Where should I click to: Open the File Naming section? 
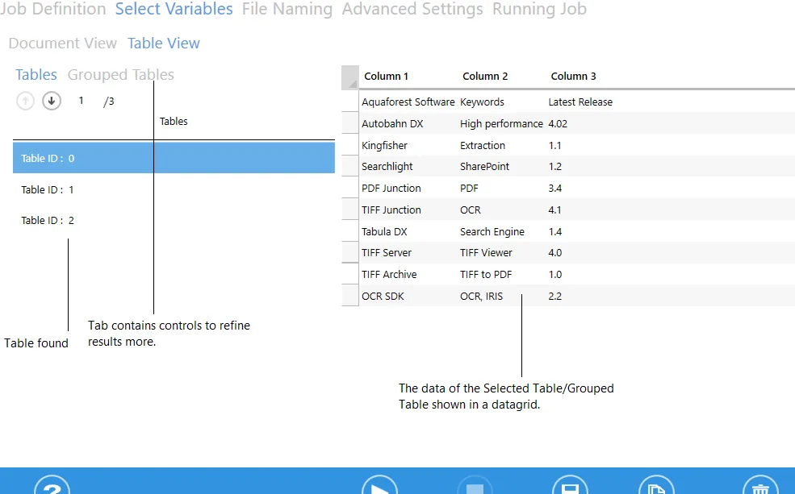[287, 10]
